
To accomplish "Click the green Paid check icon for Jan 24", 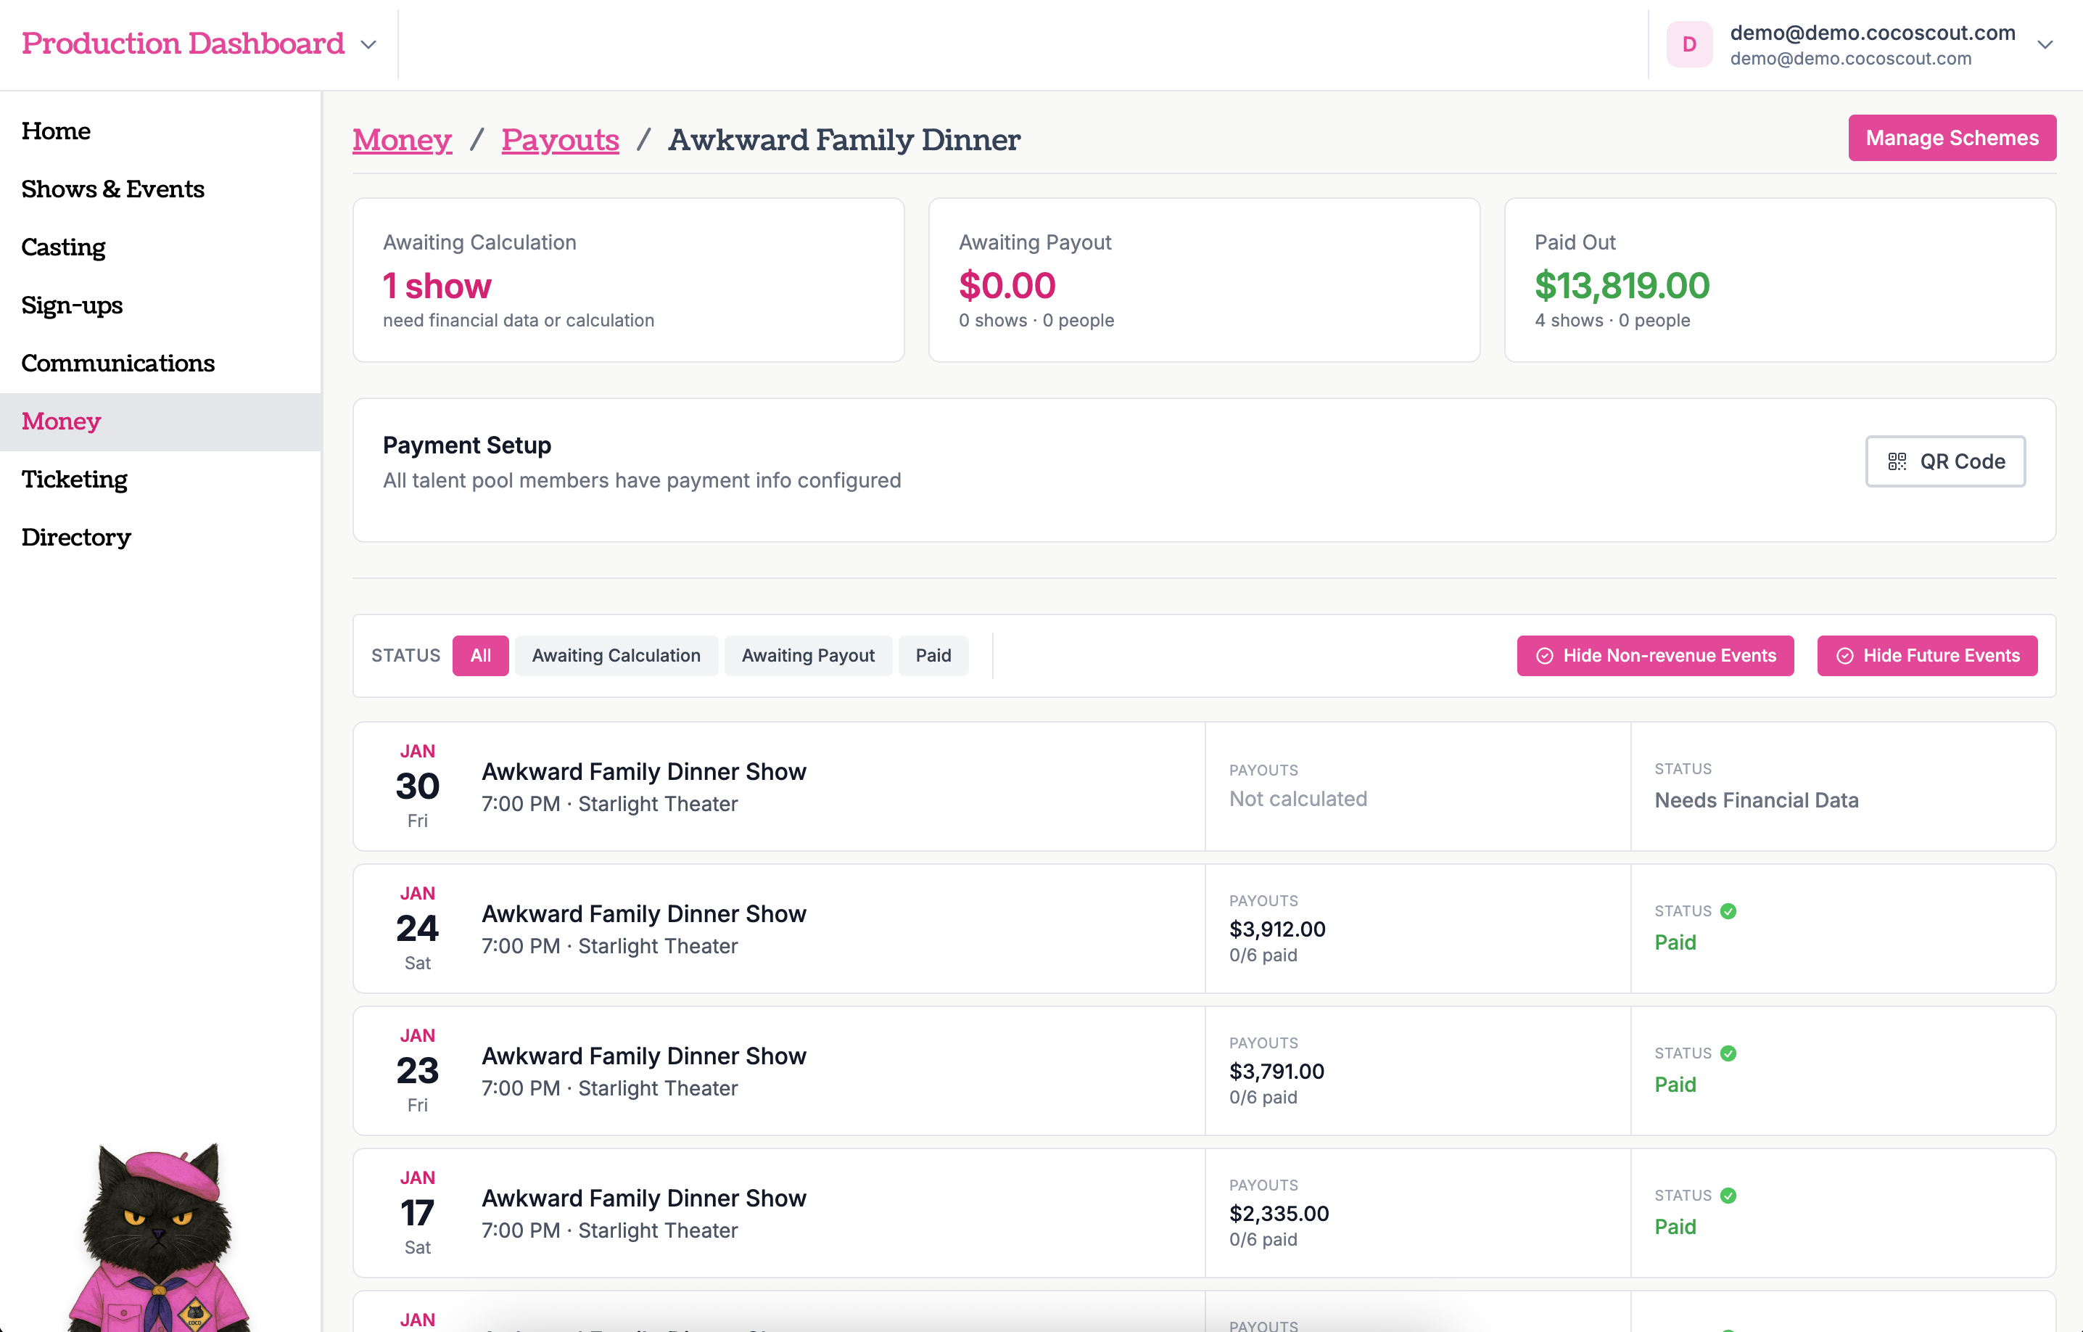I will click(1729, 910).
